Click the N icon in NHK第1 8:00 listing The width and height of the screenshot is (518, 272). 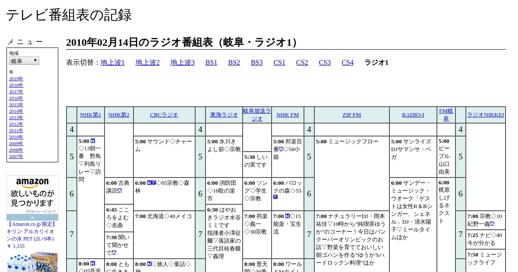pos(93,263)
